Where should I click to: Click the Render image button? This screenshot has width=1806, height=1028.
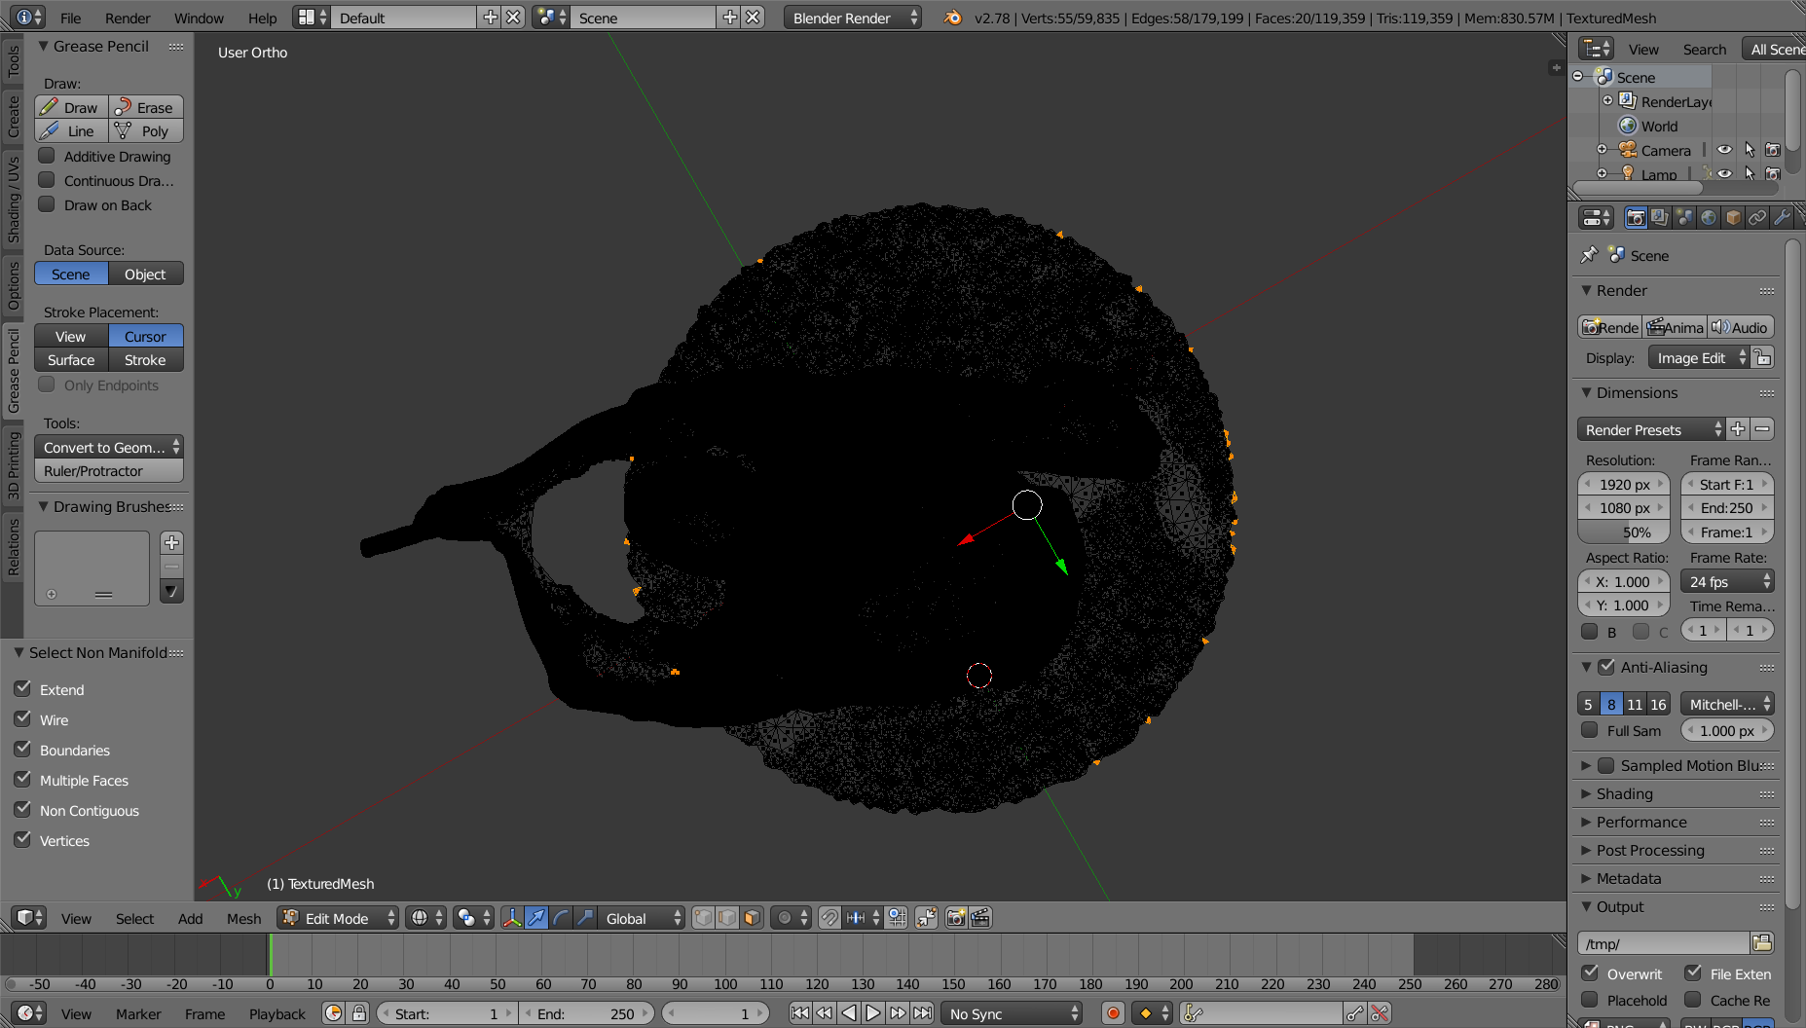1610,327
